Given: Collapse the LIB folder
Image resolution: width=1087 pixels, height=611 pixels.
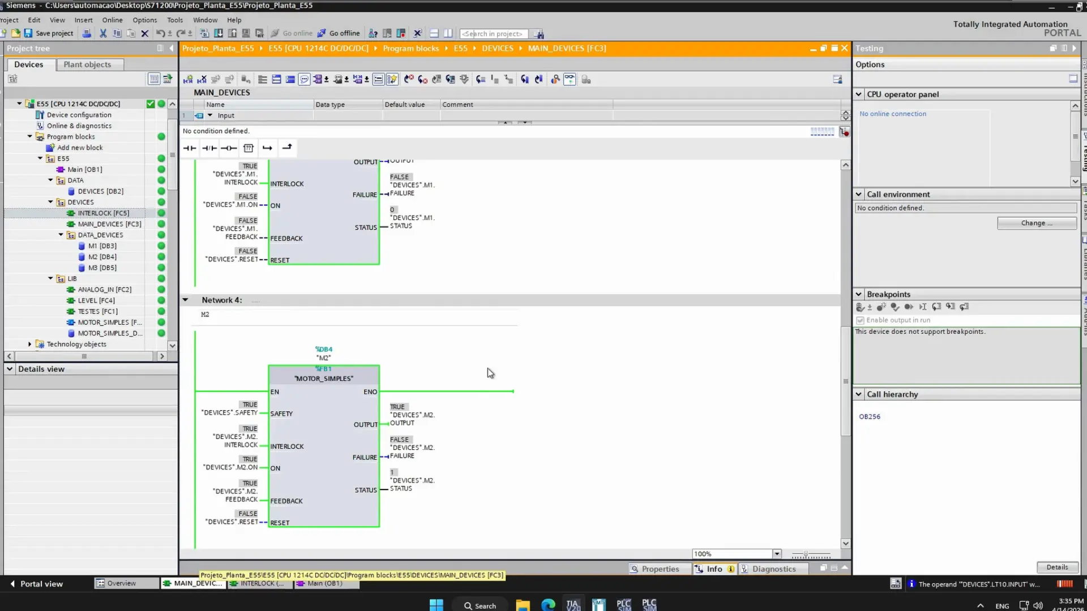Looking at the screenshot, I should (50, 278).
